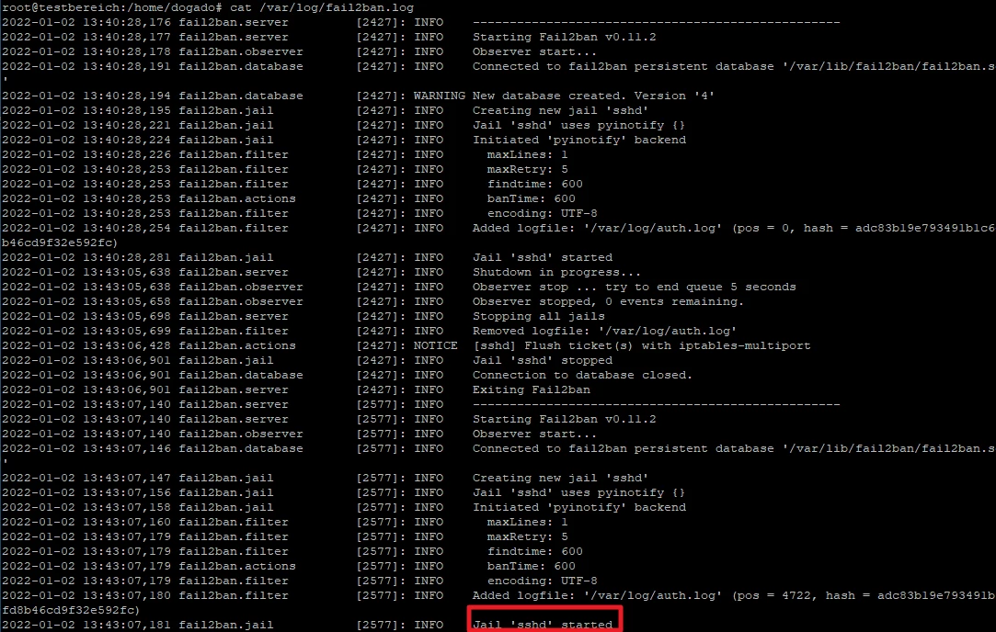Click timestamp 13:40:28,226
996x632 pixels.
[x=126, y=155]
